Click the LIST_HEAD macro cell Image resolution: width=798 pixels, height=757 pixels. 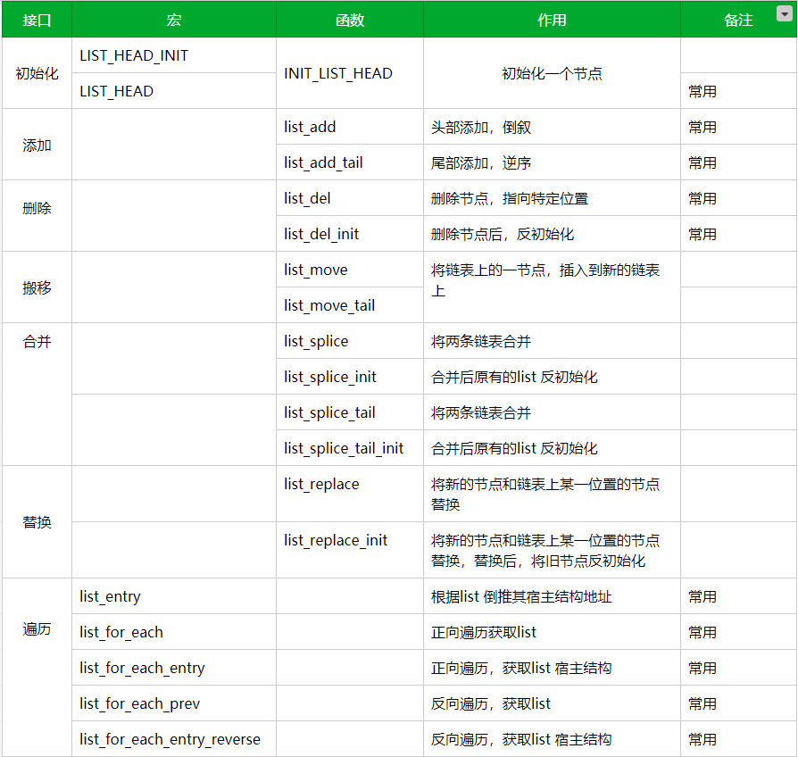[x=174, y=91]
